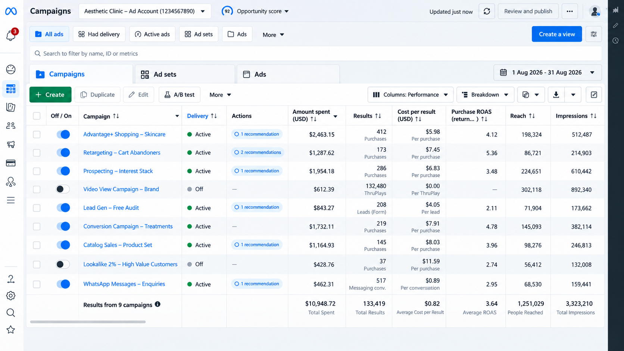
Task: Open the help question mark icon
Action: (x=11, y=279)
